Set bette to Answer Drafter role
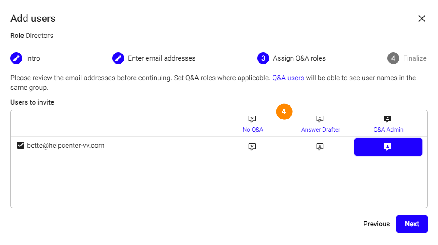This screenshot has width=438, height=245. [320, 147]
